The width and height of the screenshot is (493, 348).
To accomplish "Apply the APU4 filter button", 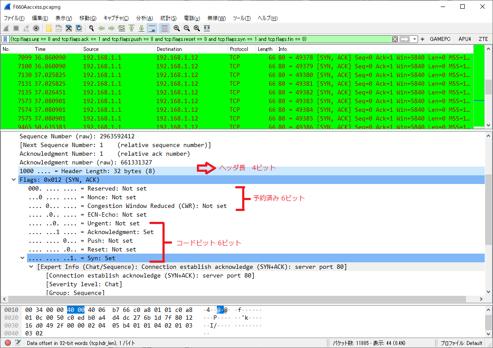I will click(465, 39).
